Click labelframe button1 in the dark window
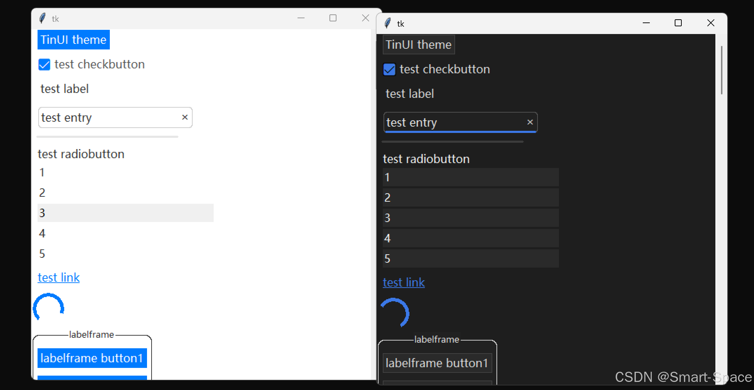Image resolution: width=754 pixels, height=390 pixels. coord(437,363)
